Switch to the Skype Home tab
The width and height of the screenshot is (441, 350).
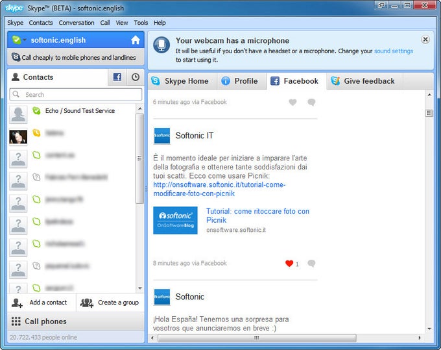(x=182, y=81)
